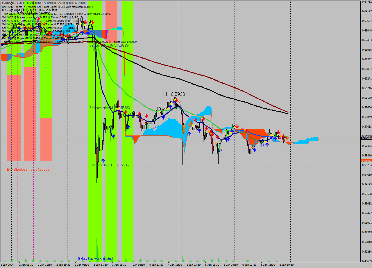Viewport: 372px width, 268px height.
Task: Click the '6 Jan 19:30' time axis label
Action: (286, 265)
